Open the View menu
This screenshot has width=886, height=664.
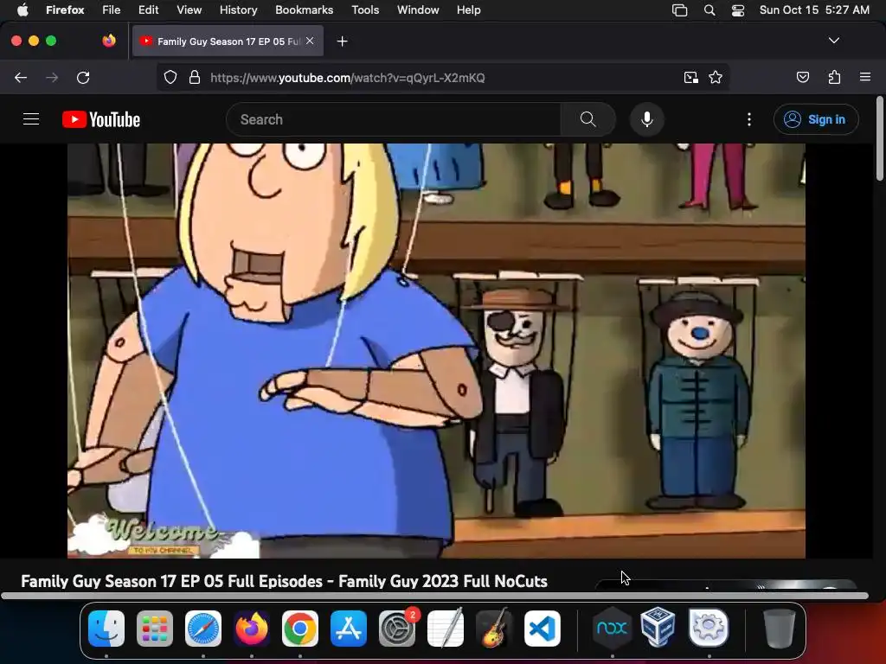[189, 10]
